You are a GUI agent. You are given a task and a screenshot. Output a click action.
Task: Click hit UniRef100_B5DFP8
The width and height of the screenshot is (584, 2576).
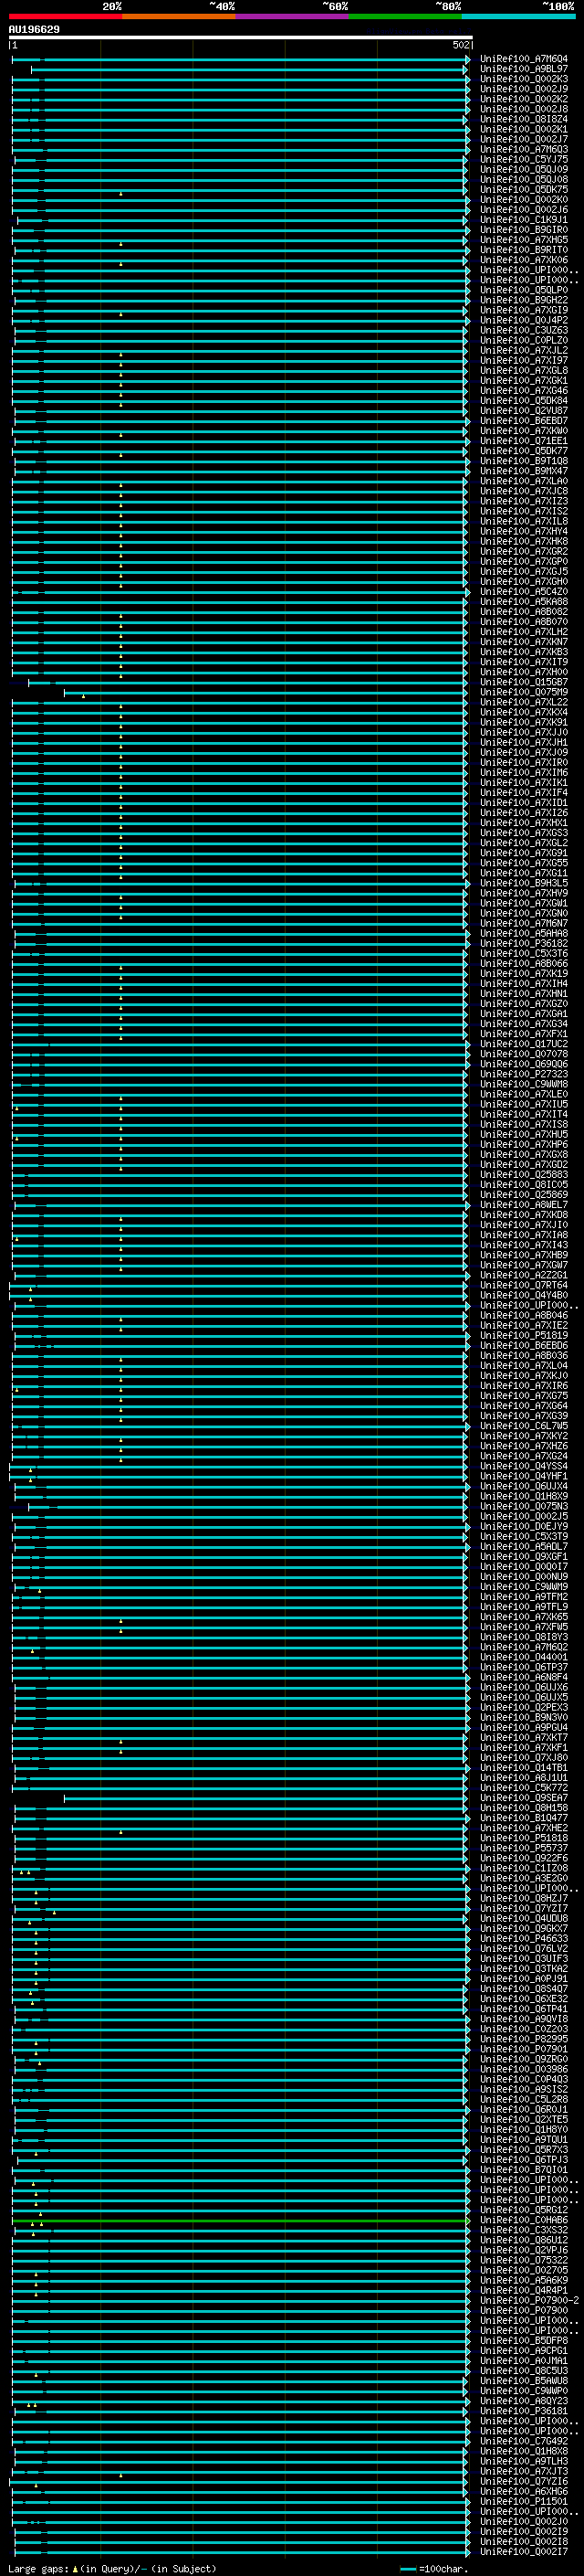point(523,2340)
